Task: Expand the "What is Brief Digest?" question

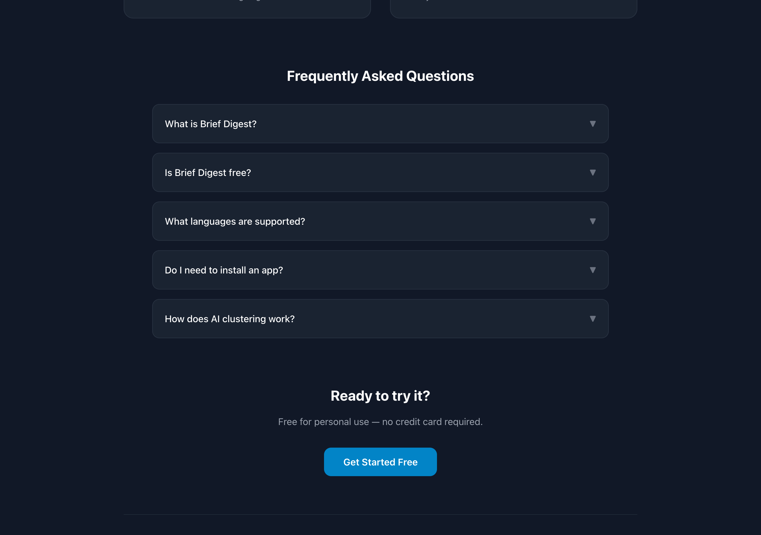Action: tap(211, 124)
